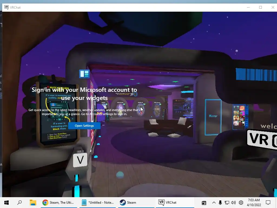Minimize the VRChat window

point(248,7)
